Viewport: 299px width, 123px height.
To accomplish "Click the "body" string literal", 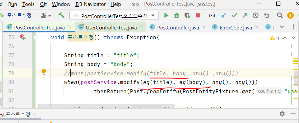I will [120, 64].
